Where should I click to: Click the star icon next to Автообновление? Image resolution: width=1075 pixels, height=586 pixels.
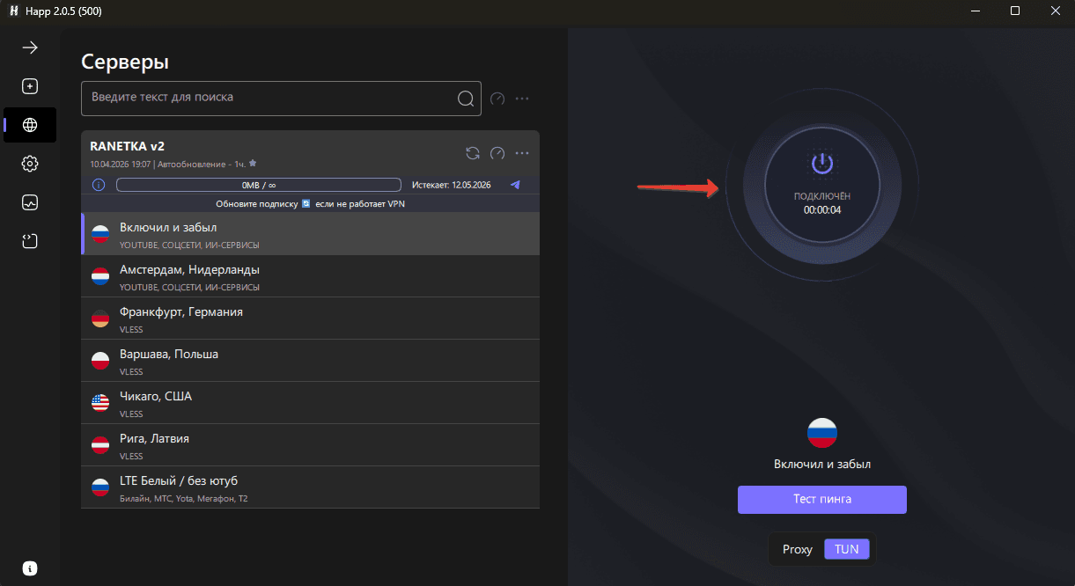(x=253, y=164)
